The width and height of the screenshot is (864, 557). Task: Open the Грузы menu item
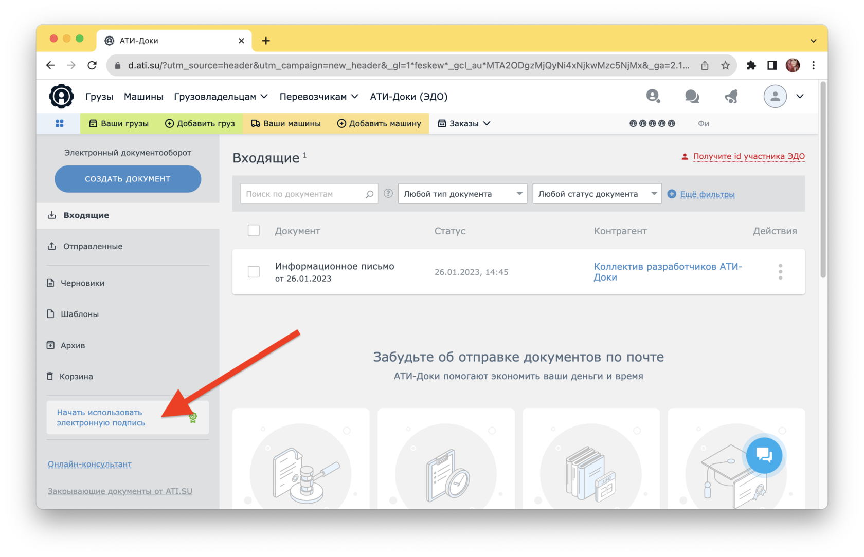point(99,96)
